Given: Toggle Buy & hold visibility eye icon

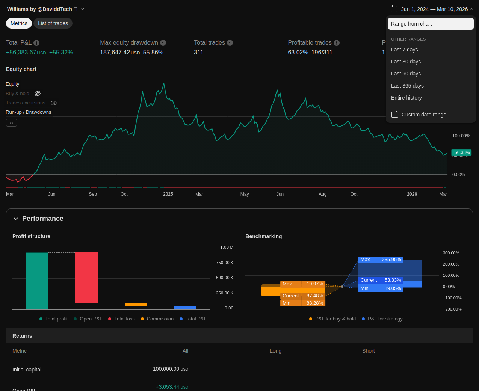Looking at the screenshot, I should click(38, 94).
